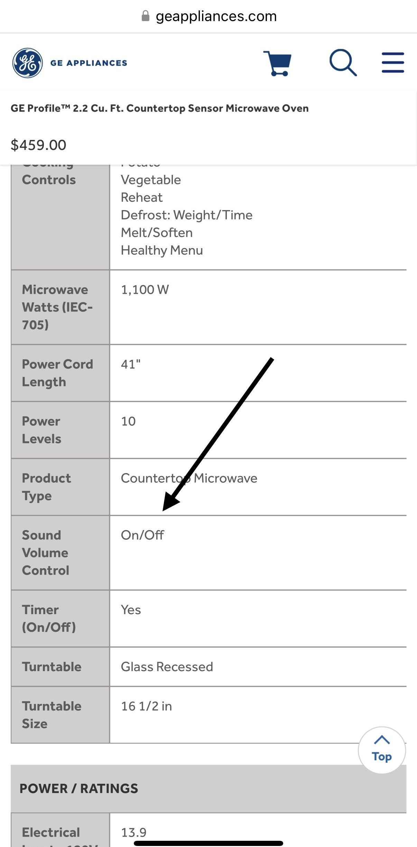Screen dimensions: 417x847
Task: Tap the Turntable Size 16 1/2 in value
Action: 146,706
